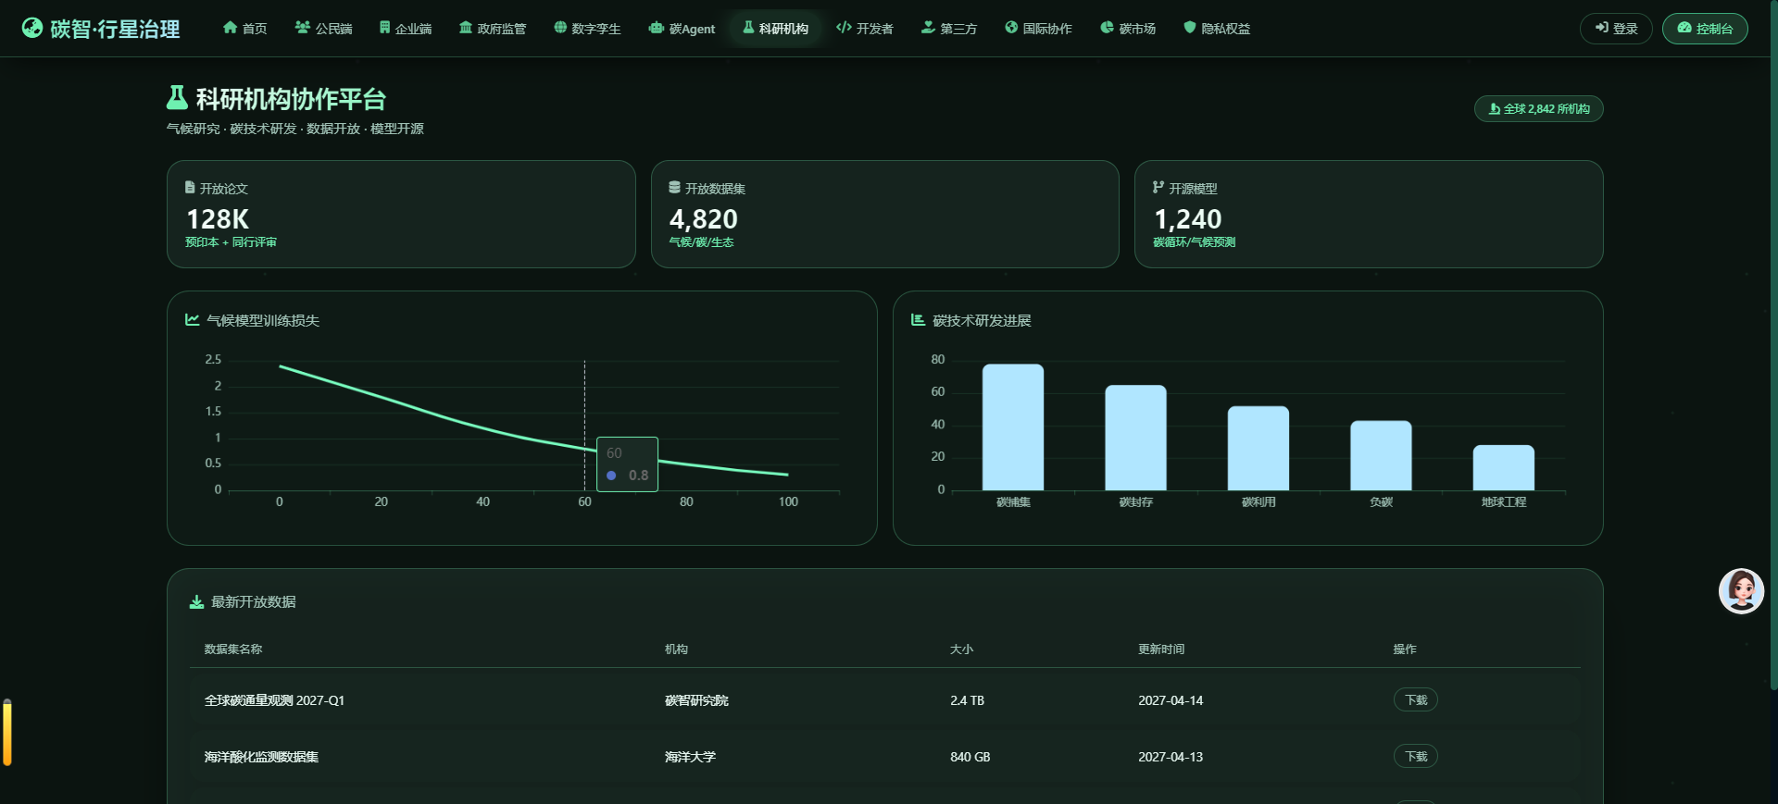Open 政府监管 via its institution icon
The image size is (1778, 804).
[x=466, y=28]
